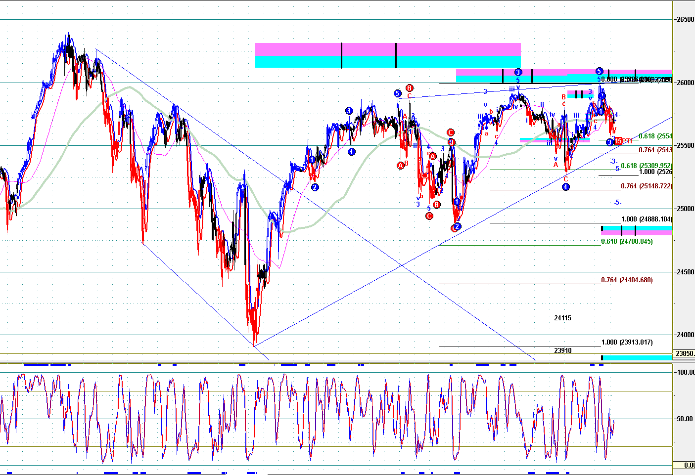Select the blue circled 2 near 25150 level
The height and width of the screenshot is (475, 695).
coord(315,187)
